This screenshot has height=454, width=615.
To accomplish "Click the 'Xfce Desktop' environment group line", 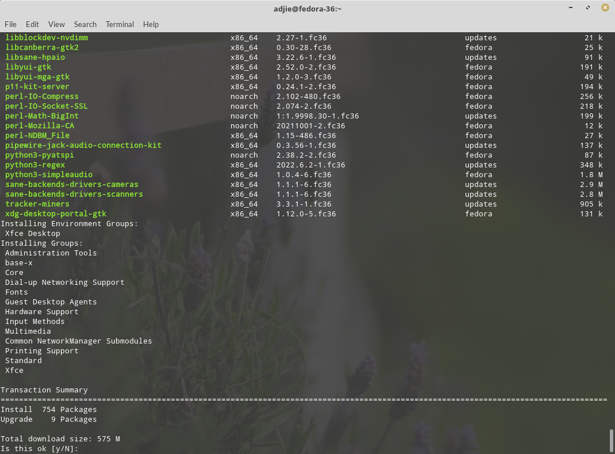I will (33, 233).
